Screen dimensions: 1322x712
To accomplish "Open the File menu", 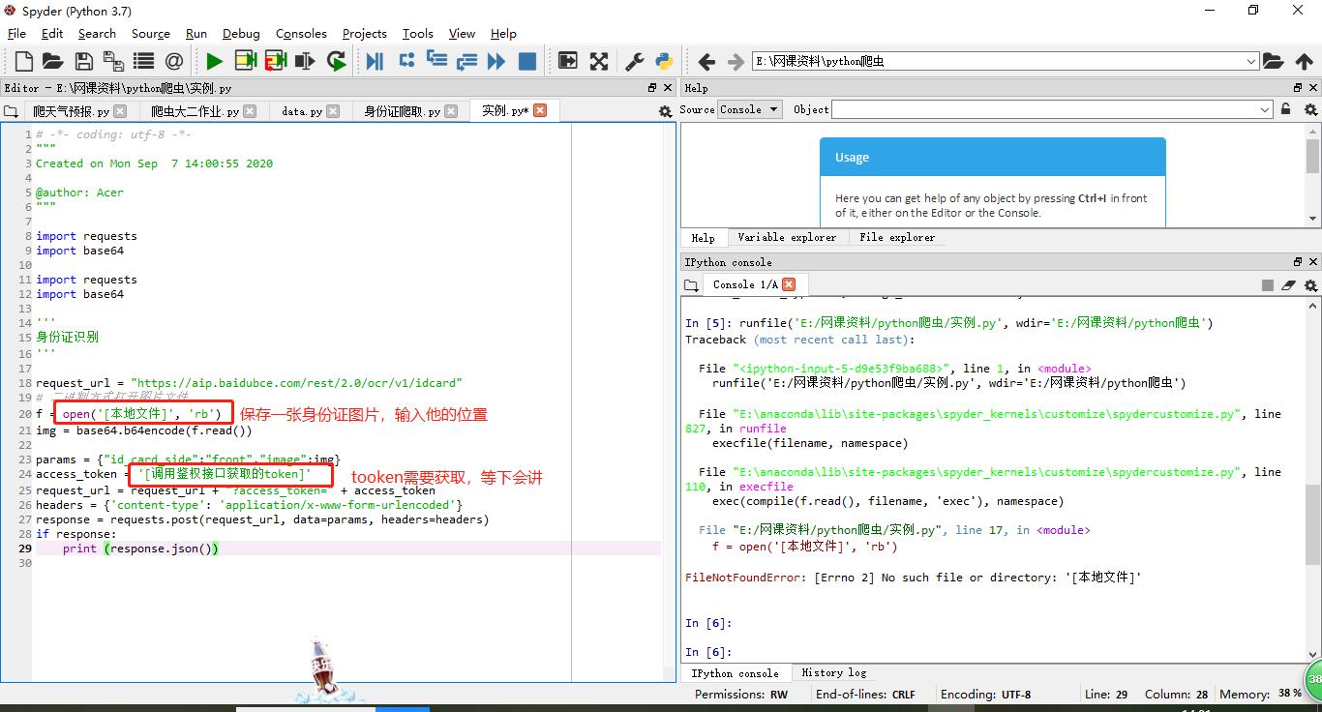I will pyautogui.click(x=16, y=33).
